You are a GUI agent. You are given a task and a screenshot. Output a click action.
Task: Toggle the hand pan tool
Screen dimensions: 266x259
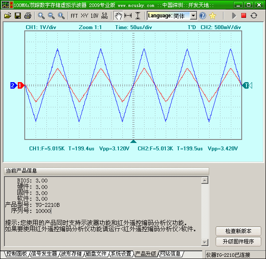tap(118, 16)
